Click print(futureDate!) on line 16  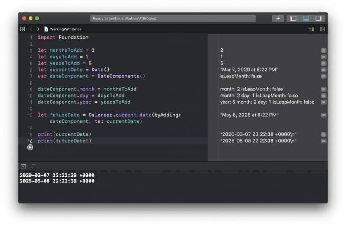(64, 141)
